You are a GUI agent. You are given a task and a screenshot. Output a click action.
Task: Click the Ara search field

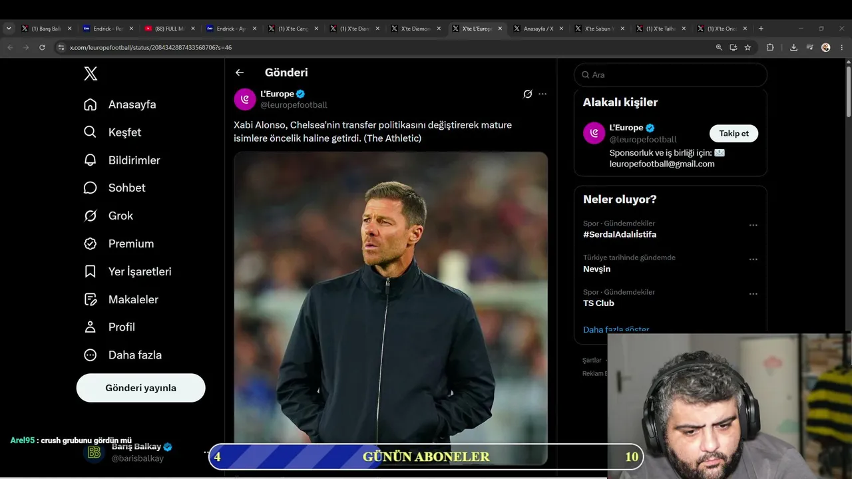pos(670,75)
